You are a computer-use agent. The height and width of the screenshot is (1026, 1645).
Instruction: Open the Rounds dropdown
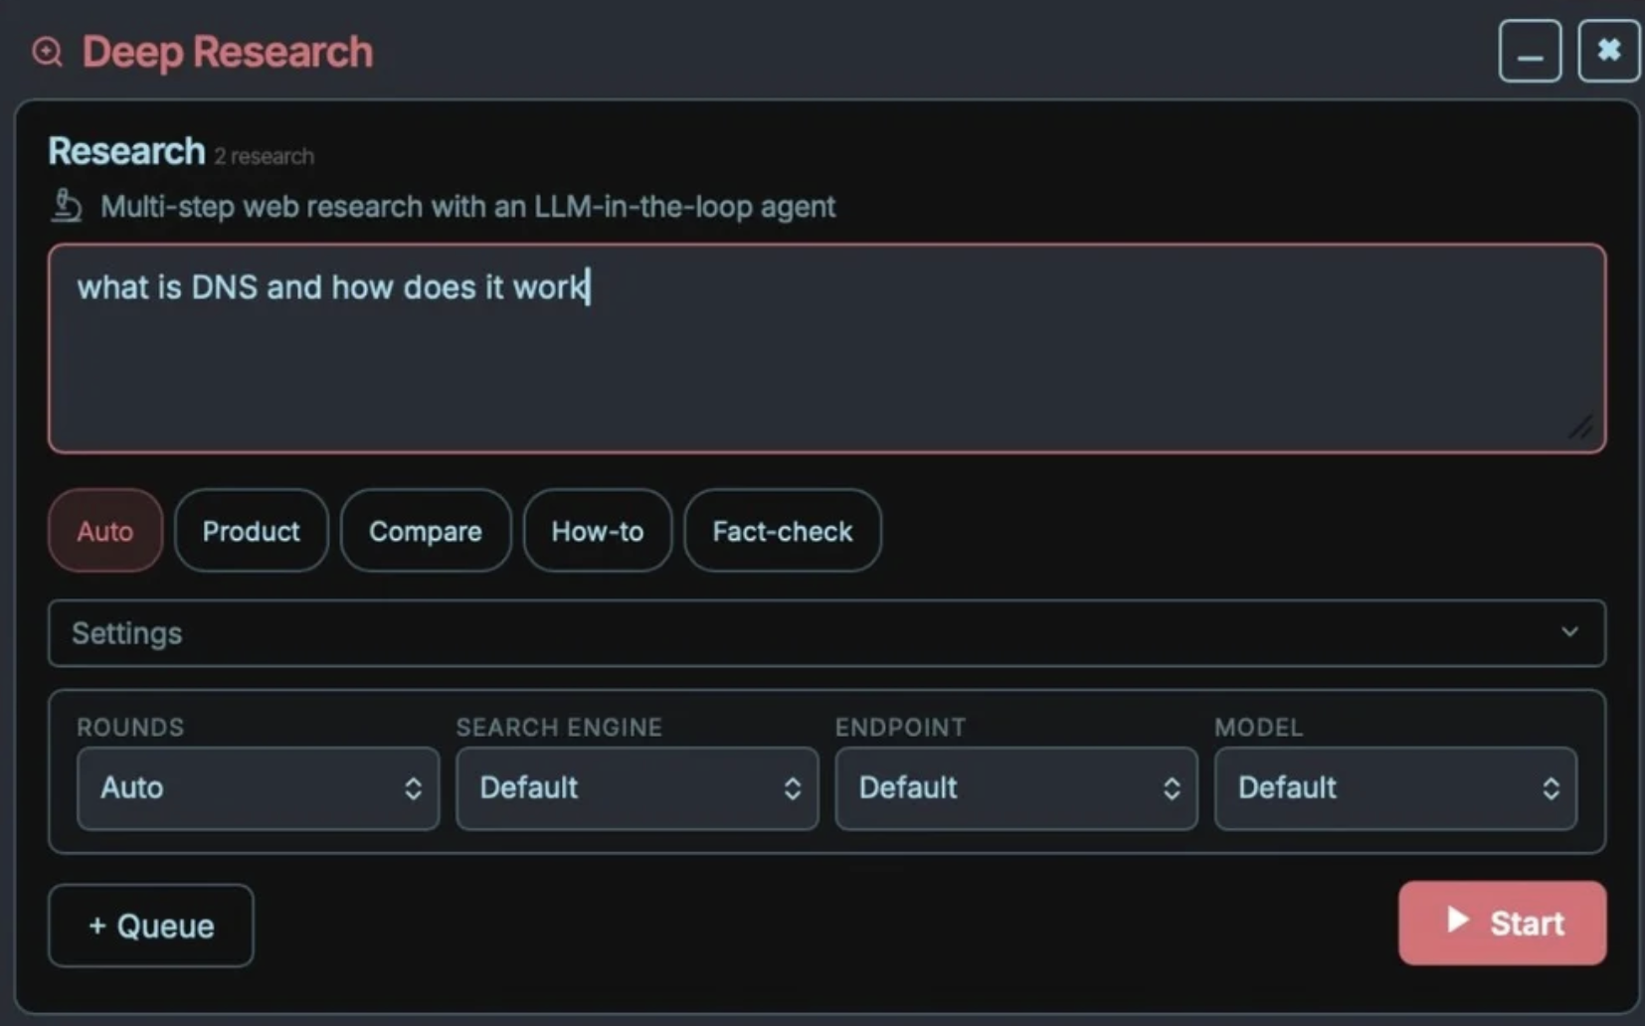pyautogui.click(x=258, y=788)
